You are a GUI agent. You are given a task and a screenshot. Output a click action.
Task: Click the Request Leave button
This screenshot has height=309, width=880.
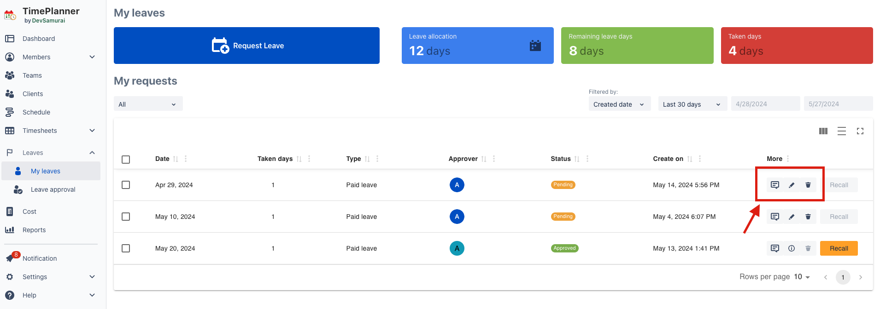pyautogui.click(x=246, y=46)
